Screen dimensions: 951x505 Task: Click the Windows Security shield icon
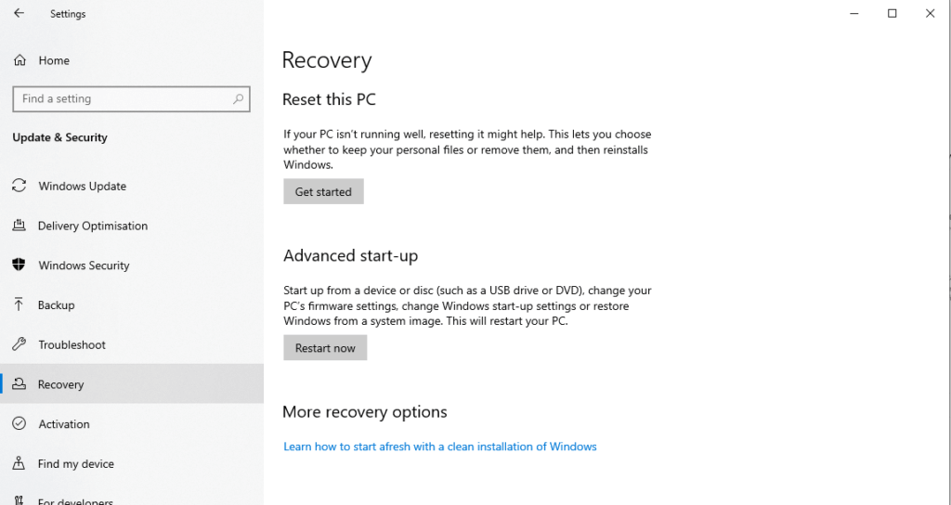click(19, 265)
